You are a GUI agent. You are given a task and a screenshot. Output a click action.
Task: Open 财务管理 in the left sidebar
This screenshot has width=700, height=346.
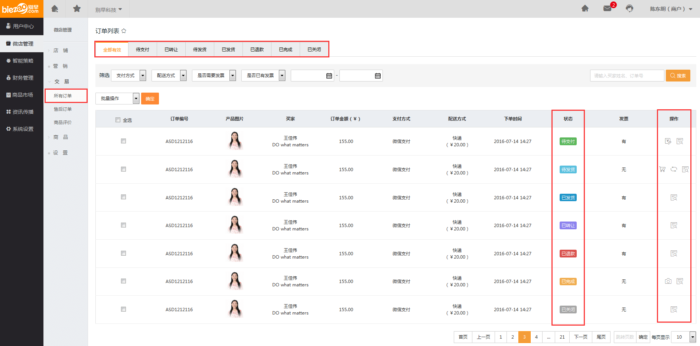pos(22,78)
